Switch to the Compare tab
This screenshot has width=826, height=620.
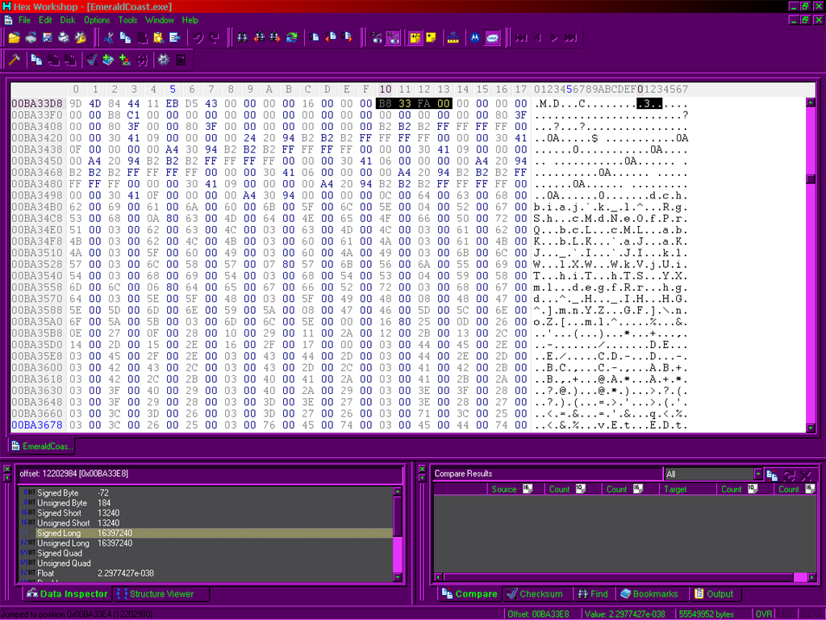point(469,593)
